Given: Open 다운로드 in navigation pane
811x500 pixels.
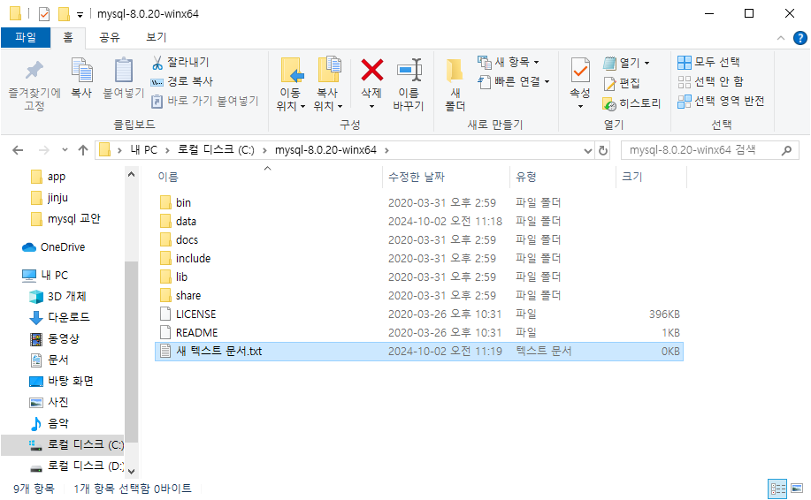Looking at the screenshot, I should [x=59, y=317].
